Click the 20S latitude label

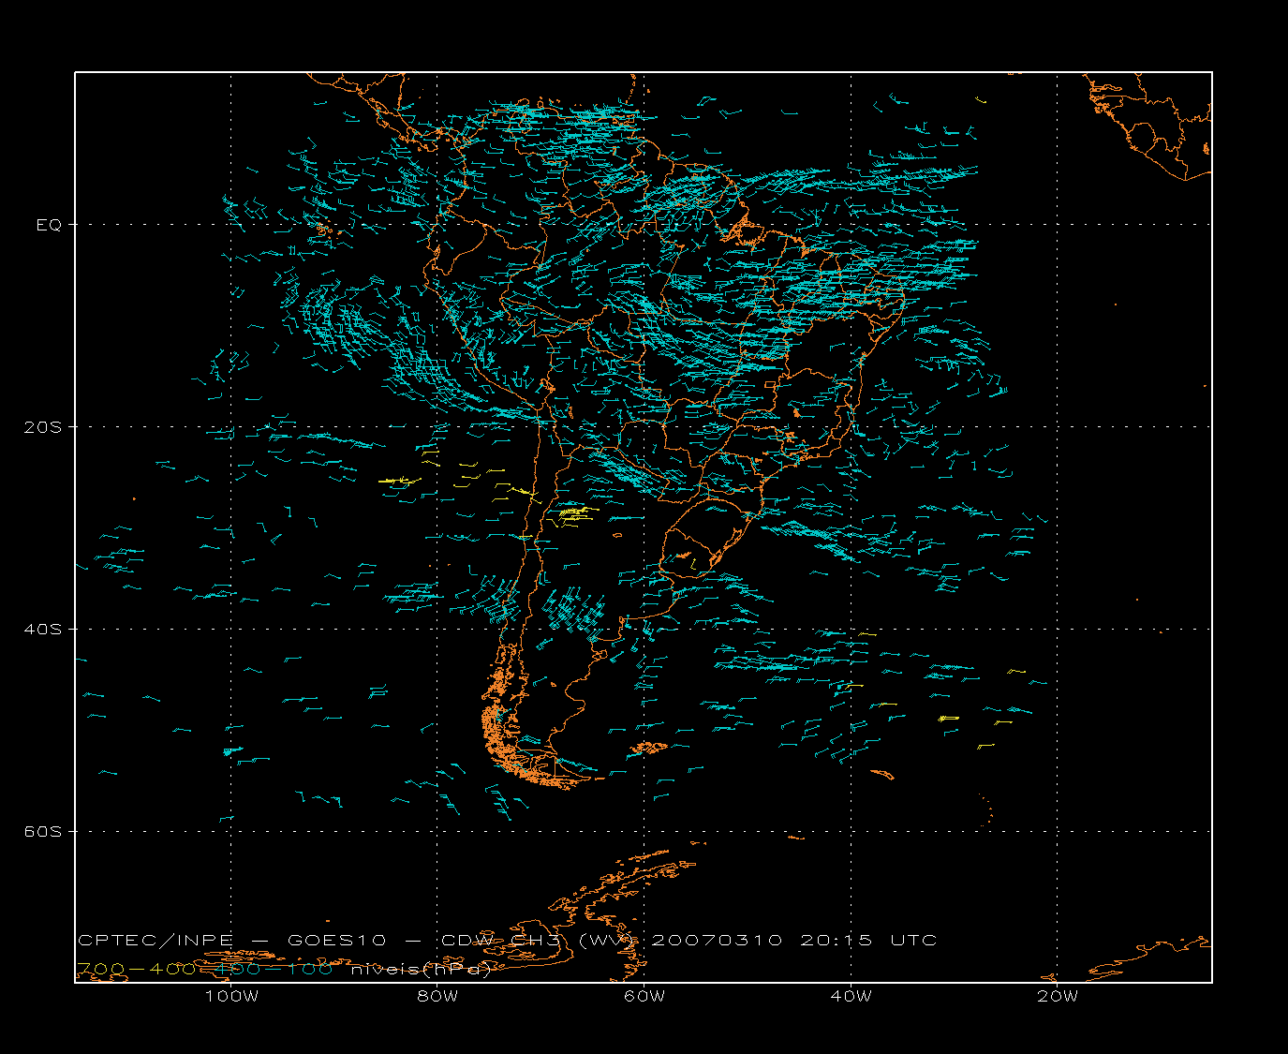pyautogui.click(x=42, y=427)
